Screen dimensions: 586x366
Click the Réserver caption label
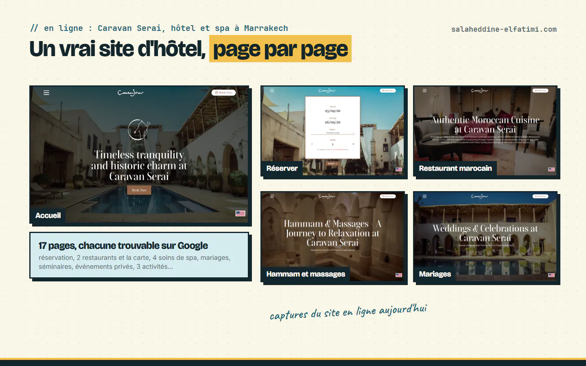point(282,168)
